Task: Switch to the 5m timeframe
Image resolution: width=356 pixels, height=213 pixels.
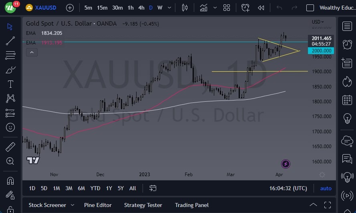Action: (x=88, y=8)
